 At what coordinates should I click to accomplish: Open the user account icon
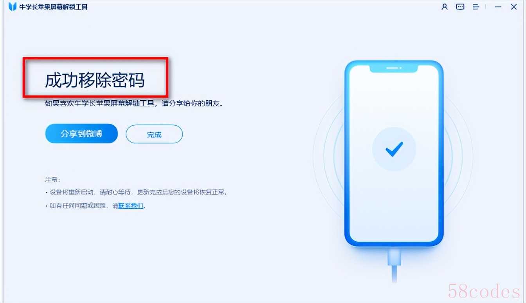tap(444, 7)
